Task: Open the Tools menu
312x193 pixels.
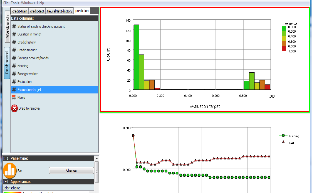Action: pyautogui.click(x=15, y=3)
